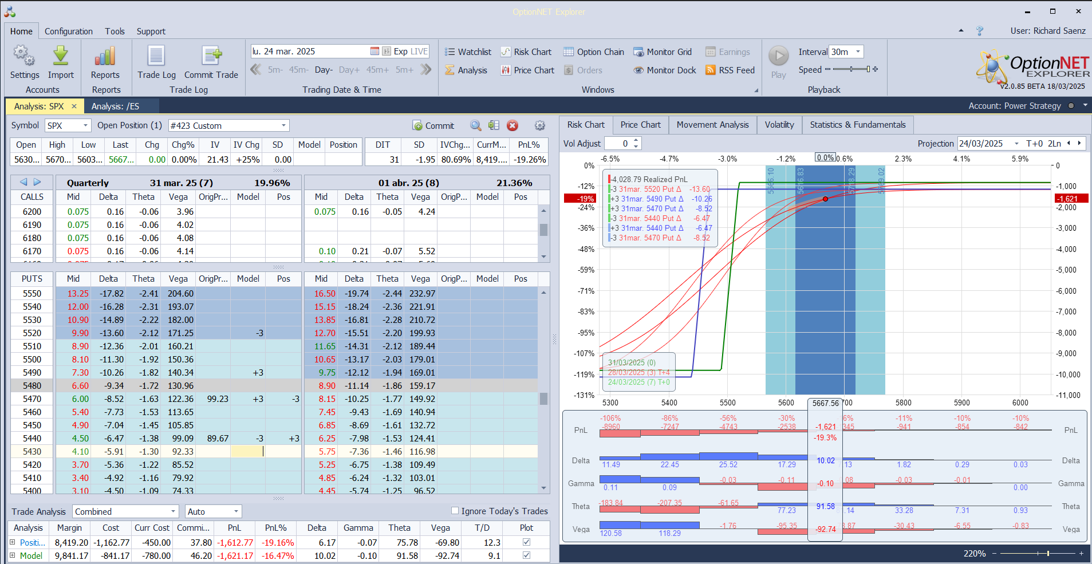The image size is (1092, 564).
Task: Switch to the Movement Analysis tab
Action: click(712, 125)
